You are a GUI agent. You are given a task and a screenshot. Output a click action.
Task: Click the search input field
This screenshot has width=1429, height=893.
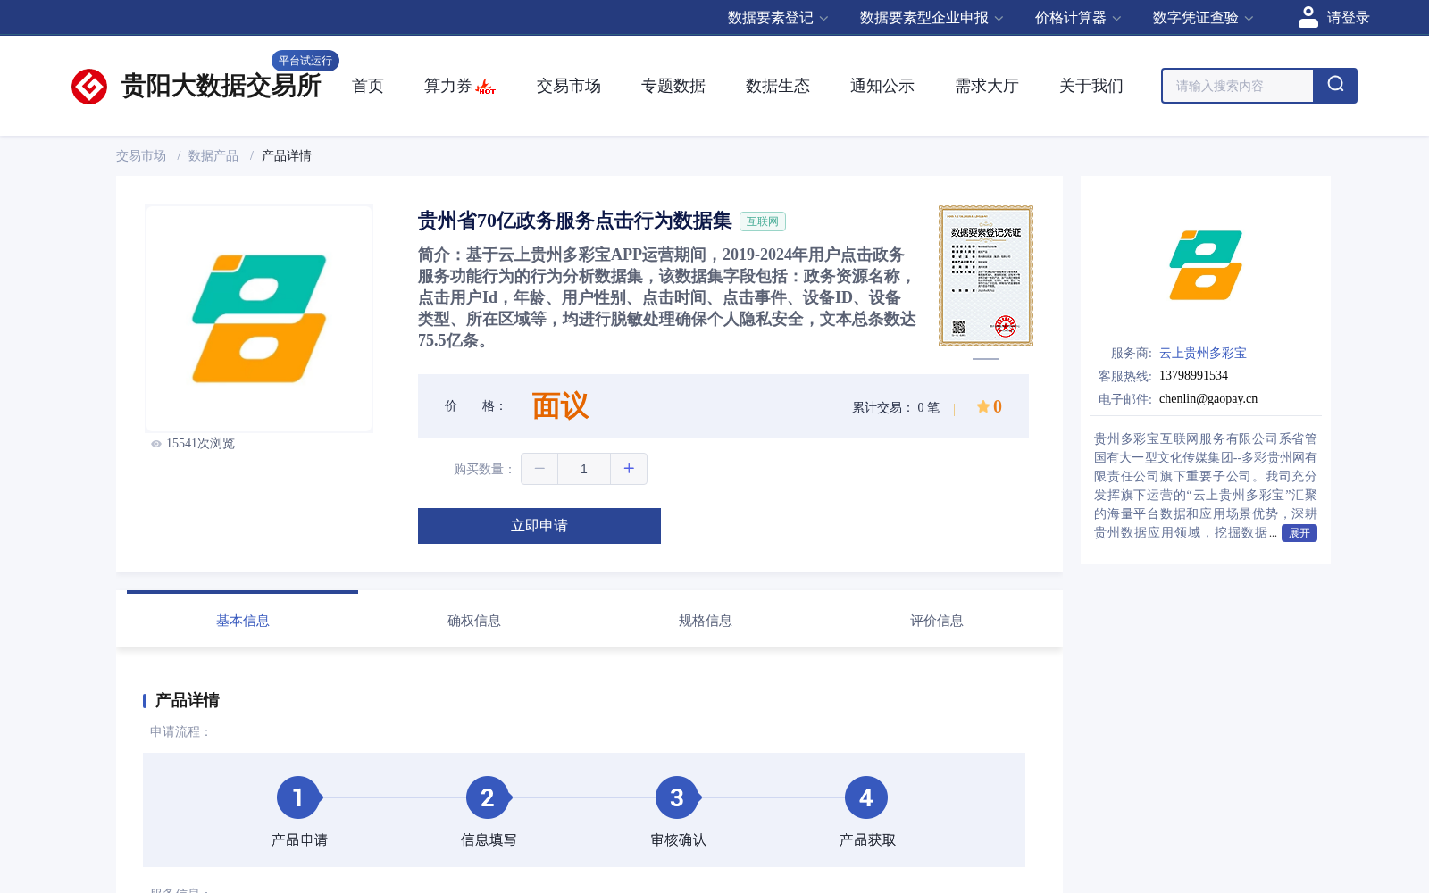coord(1238,86)
